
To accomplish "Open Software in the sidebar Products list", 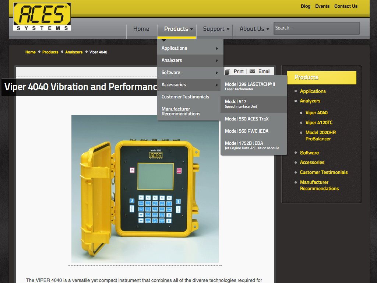I will [x=309, y=153].
